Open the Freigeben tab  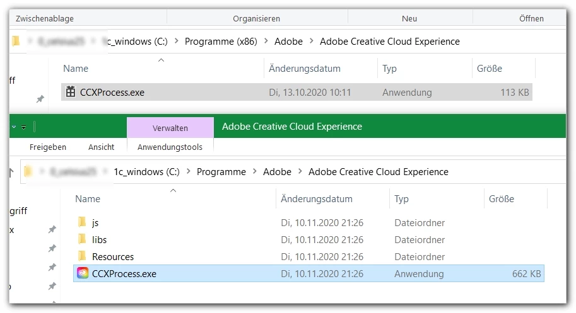coord(48,147)
